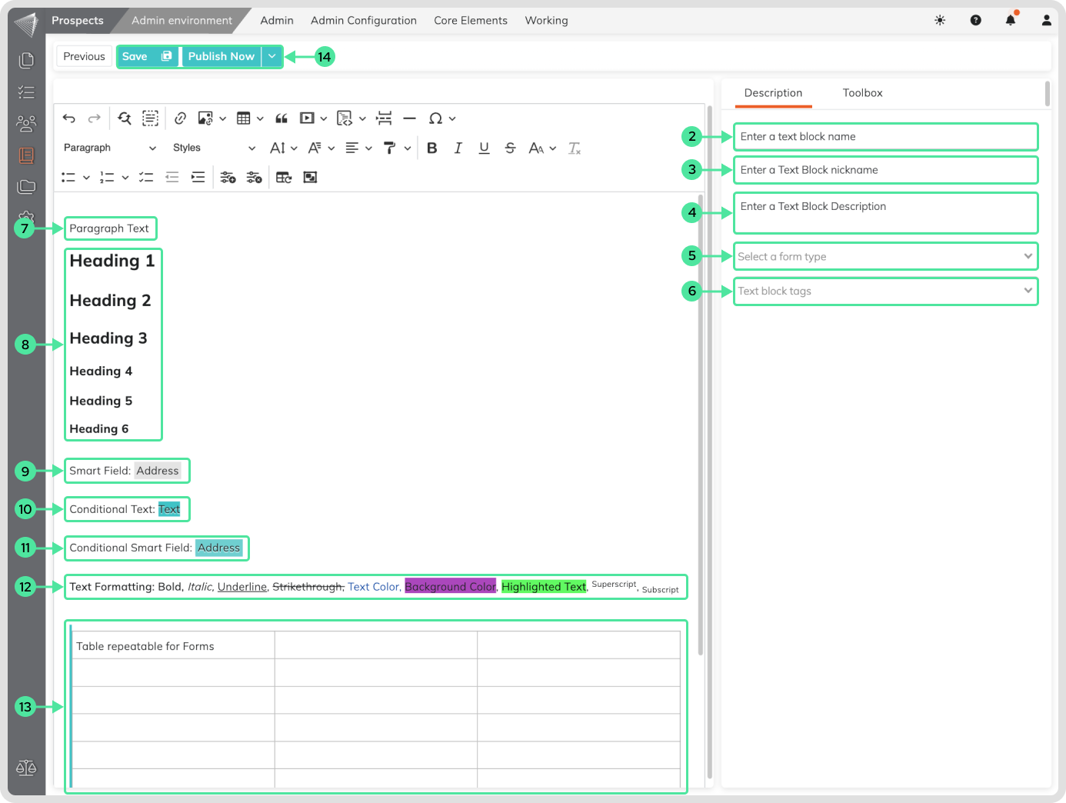Click the insert link icon
This screenshot has width=1066, height=803.
coord(180,118)
